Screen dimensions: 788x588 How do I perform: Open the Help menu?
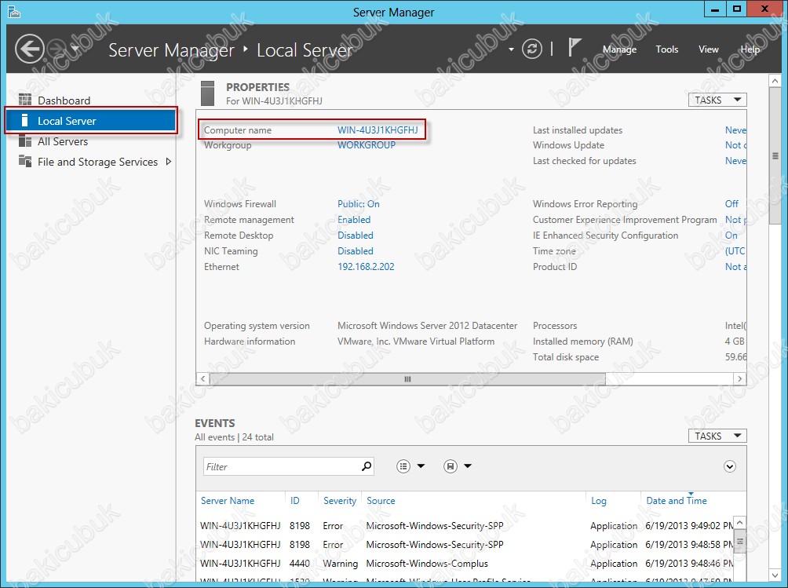[x=750, y=49]
